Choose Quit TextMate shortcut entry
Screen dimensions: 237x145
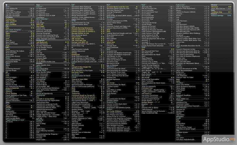(11, 24)
